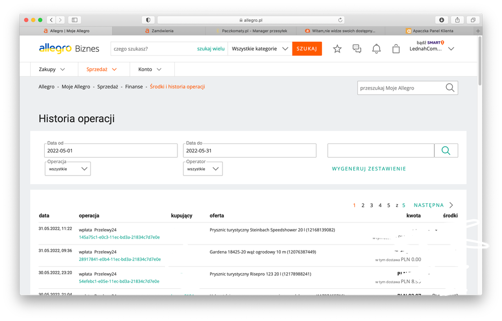Click the kwota column header
The width and height of the screenshot is (502, 321).
coord(414,215)
